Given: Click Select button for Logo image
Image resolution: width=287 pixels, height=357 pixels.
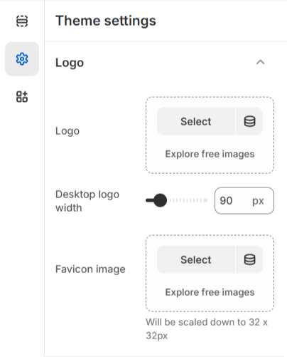Looking at the screenshot, I should click(196, 121).
